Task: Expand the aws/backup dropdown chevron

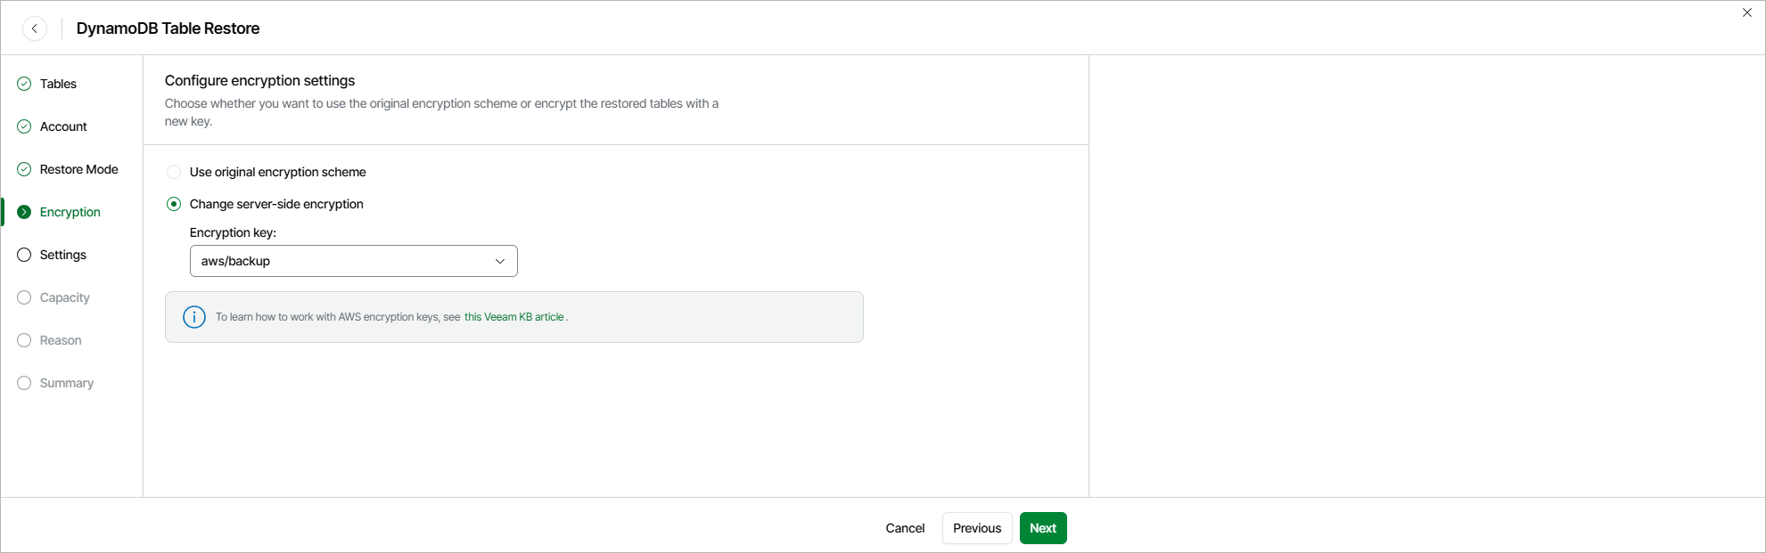Action: (x=500, y=261)
